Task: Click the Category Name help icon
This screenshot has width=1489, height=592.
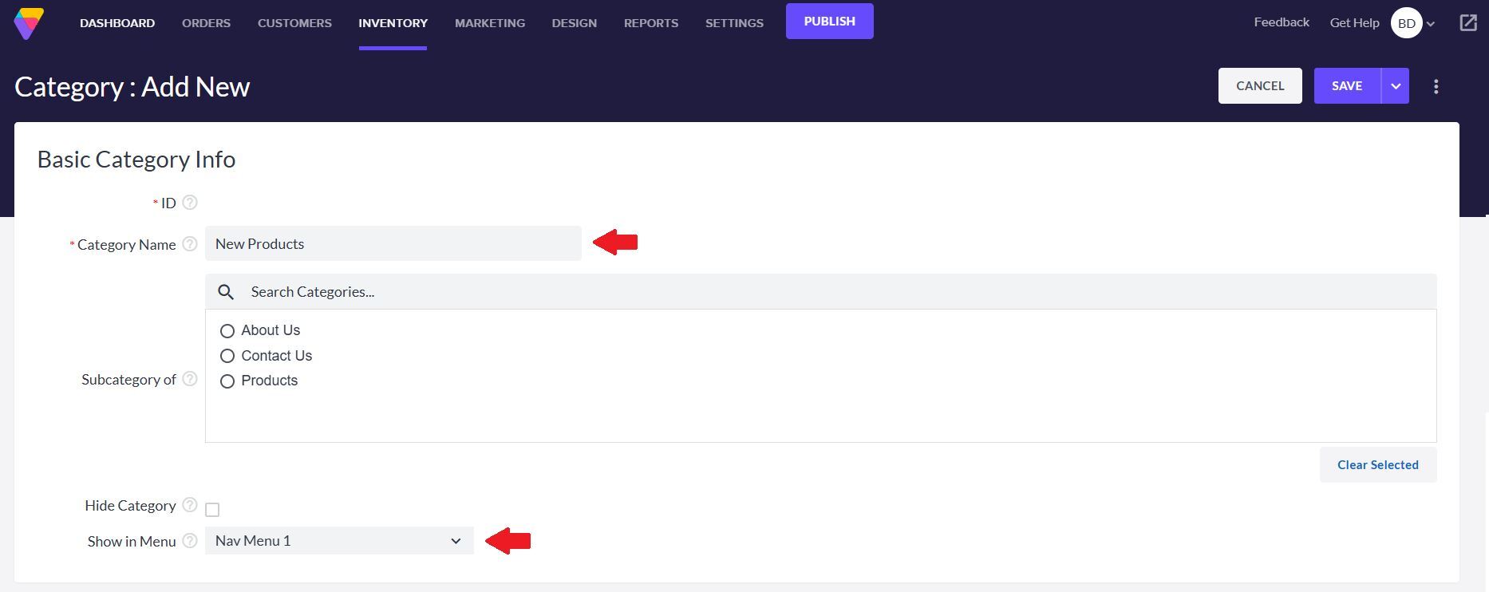Action: (x=189, y=244)
